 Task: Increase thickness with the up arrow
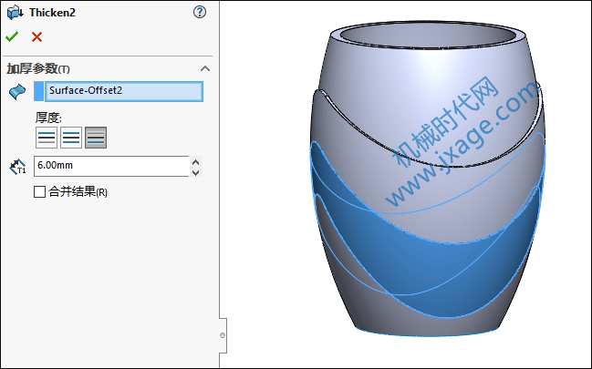tap(195, 162)
